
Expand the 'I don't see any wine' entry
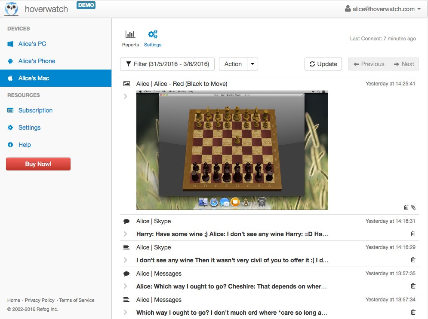click(x=126, y=260)
